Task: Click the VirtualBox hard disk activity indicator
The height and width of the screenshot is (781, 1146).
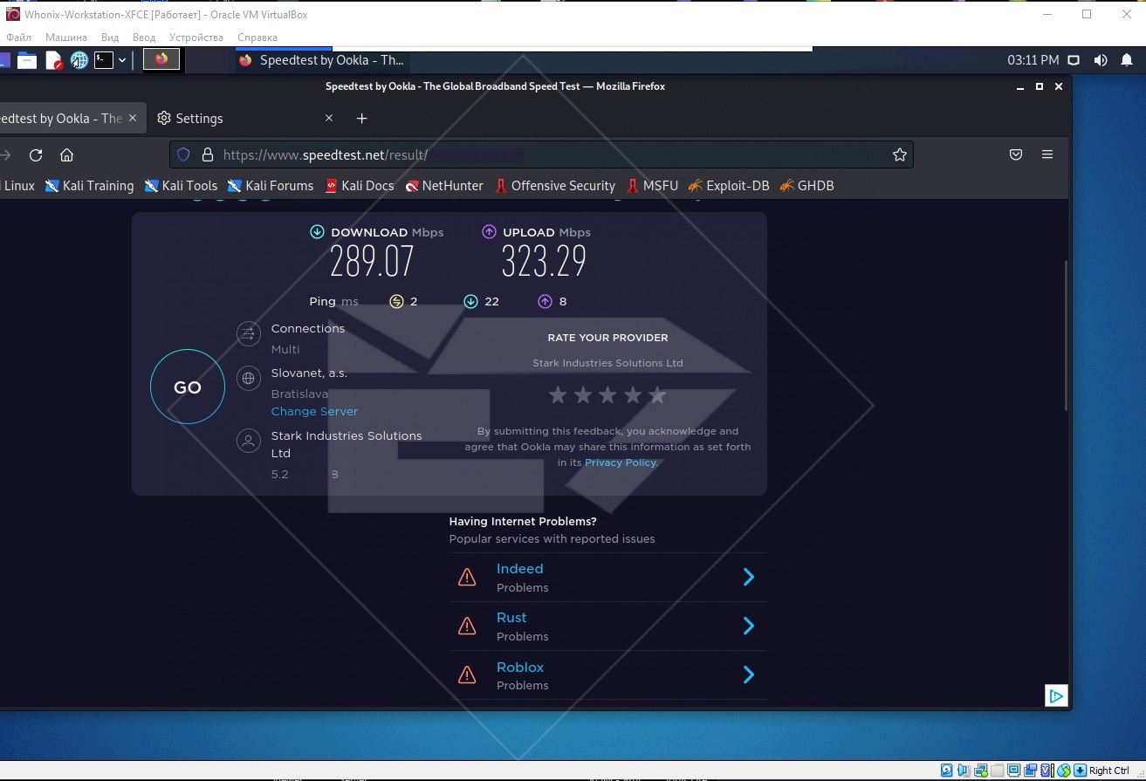Action: 947,771
